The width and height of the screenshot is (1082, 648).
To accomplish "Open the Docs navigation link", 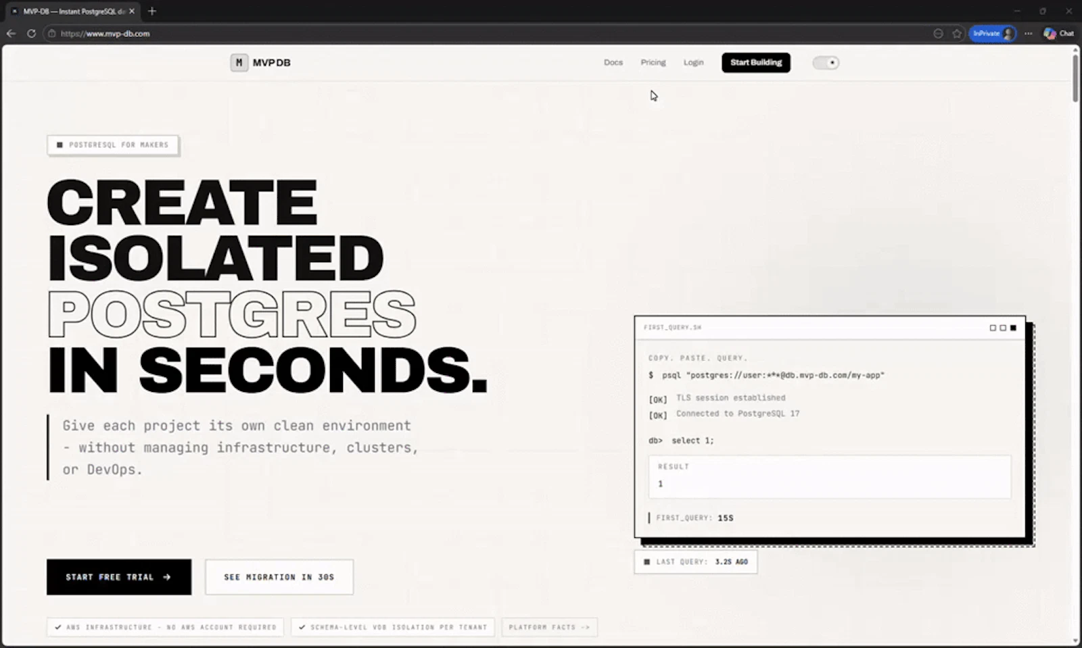I will pos(613,62).
